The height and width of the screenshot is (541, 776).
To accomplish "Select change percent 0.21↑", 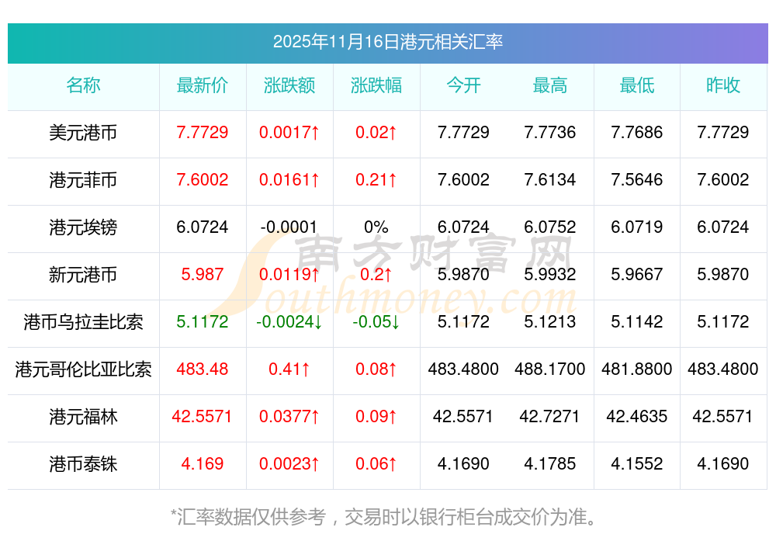I will 376,179.
